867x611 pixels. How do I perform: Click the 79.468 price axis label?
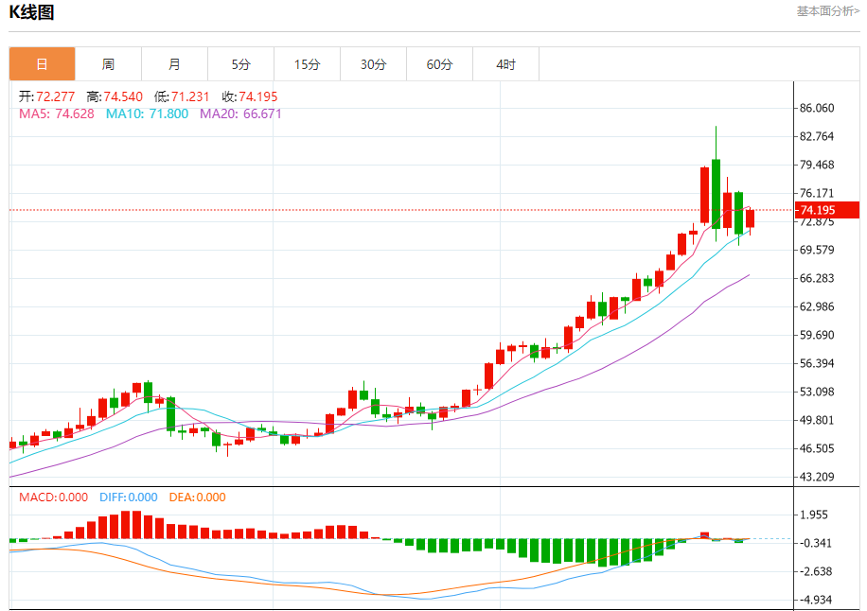pos(817,165)
